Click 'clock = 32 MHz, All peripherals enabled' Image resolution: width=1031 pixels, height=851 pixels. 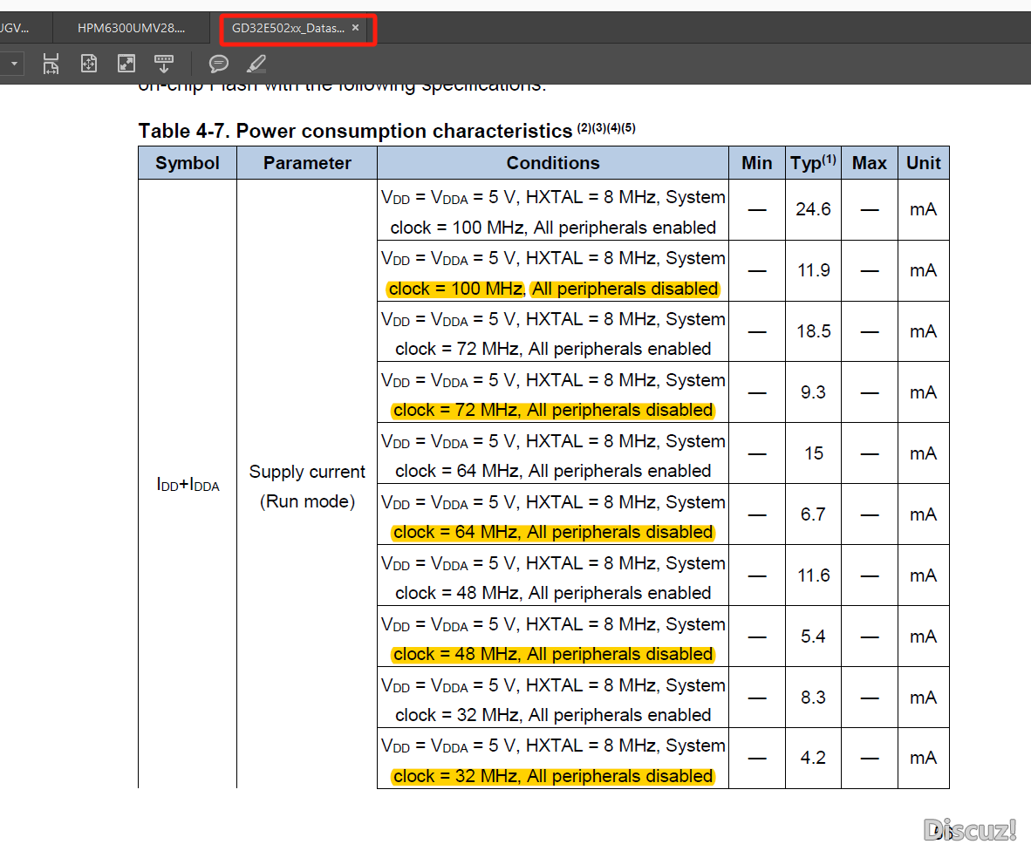tap(553, 715)
